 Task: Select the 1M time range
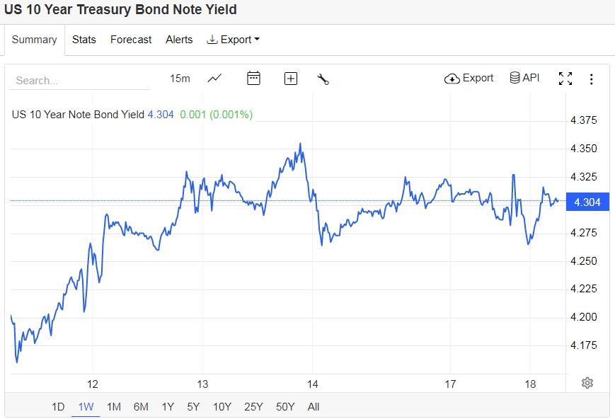tap(113, 406)
